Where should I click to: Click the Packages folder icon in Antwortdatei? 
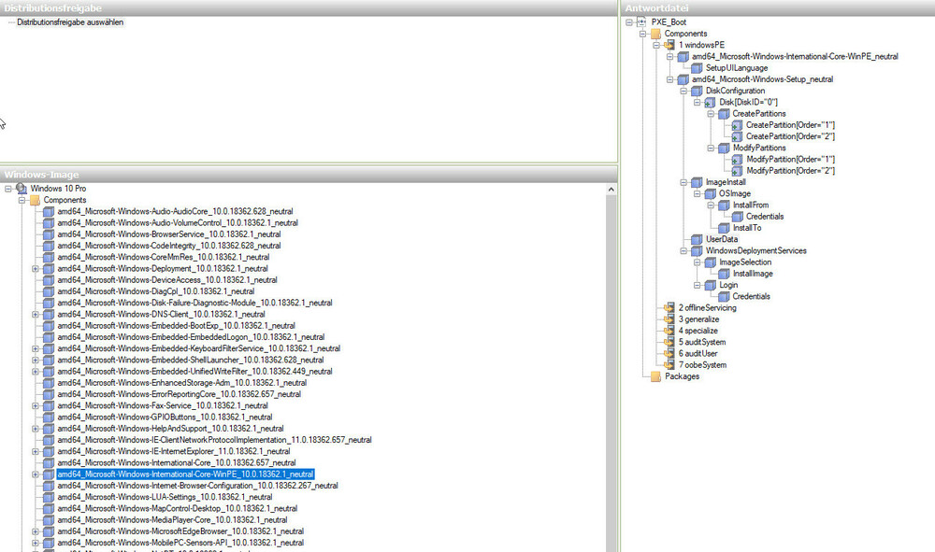(x=654, y=376)
